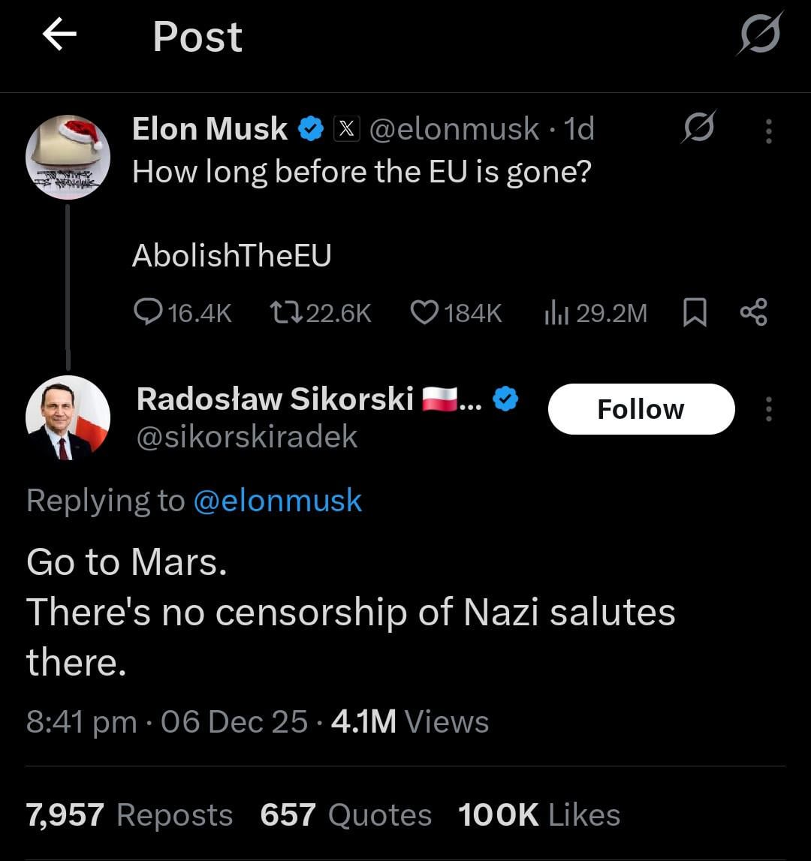View the 100K Likes list

pos(538,814)
